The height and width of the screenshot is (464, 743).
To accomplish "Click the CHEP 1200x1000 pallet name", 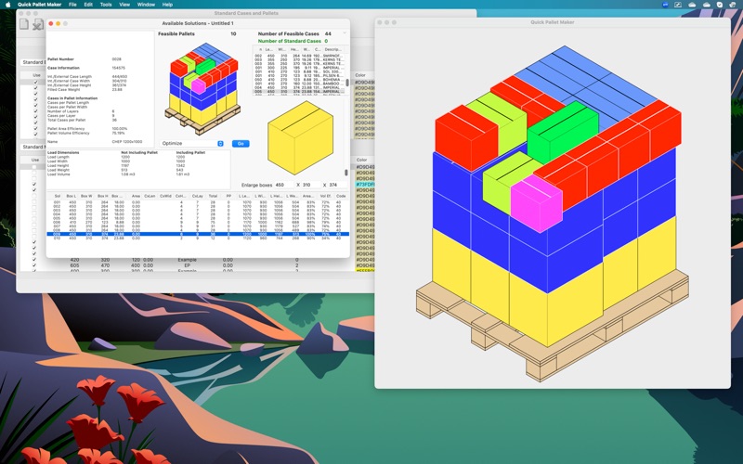I will [x=127, y=142].
